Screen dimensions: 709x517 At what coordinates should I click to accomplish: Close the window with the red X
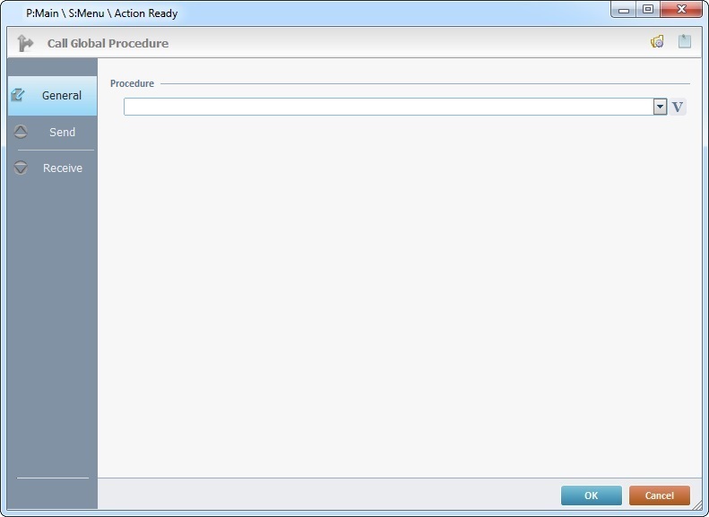pyautogui.click(x=681, y=10)
